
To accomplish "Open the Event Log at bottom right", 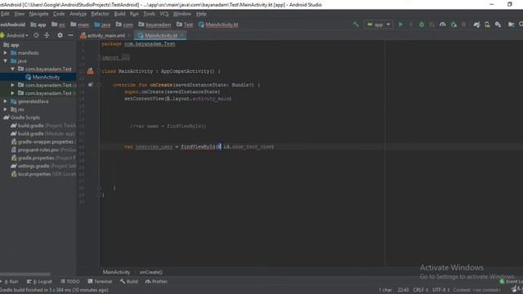I will pos(511,282).
